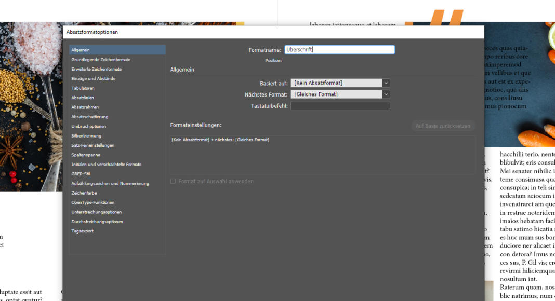Open Absatzlinien settings
The height and width of the screenshot is (301, 555).
(83, 98)
